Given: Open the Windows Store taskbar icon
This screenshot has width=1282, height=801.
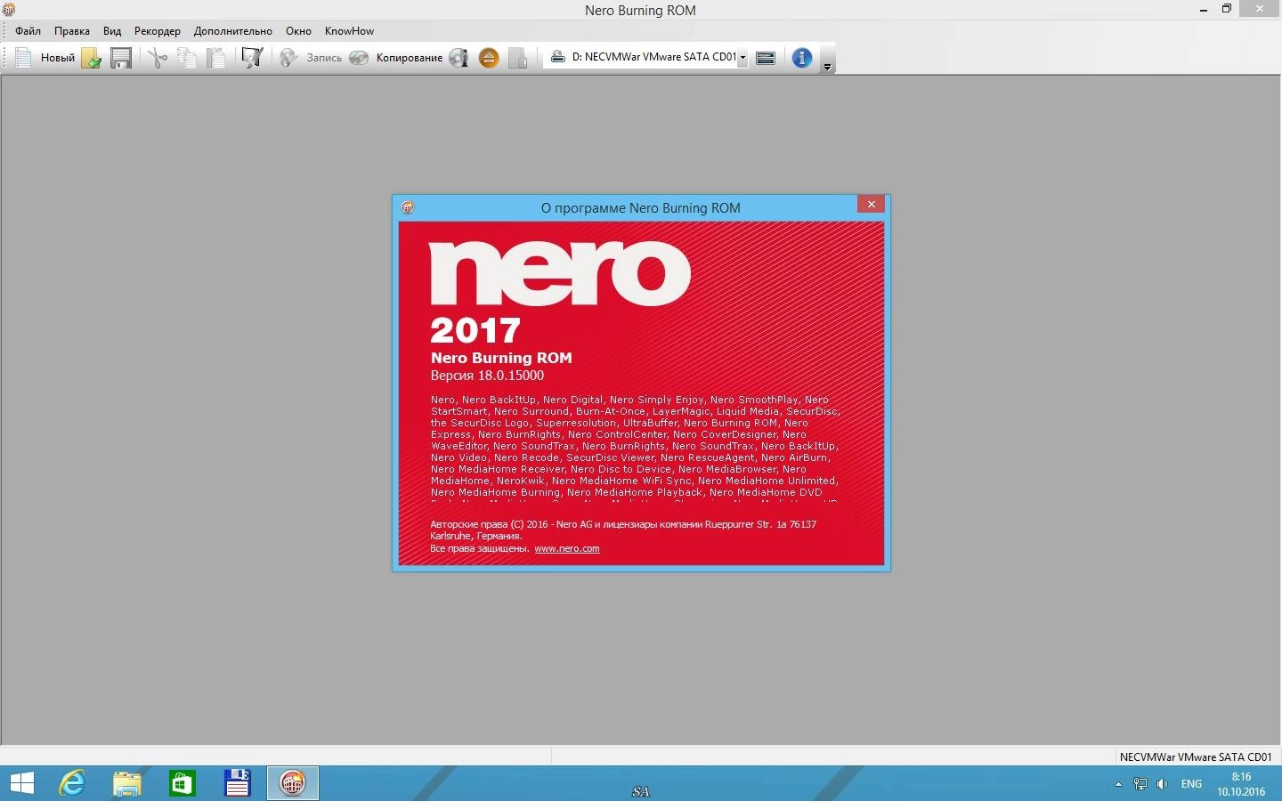Looking at the screenshot, I should pos(183,783).
